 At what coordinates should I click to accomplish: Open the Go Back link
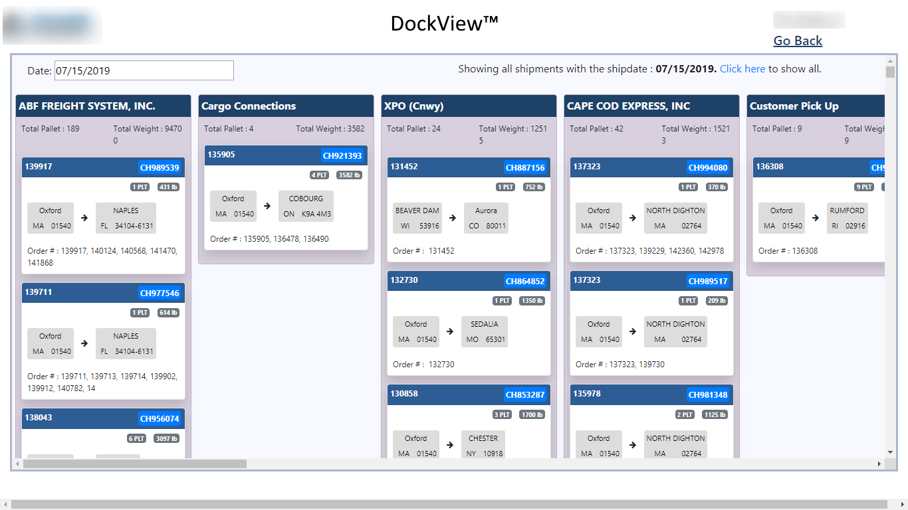coord(797,41)
